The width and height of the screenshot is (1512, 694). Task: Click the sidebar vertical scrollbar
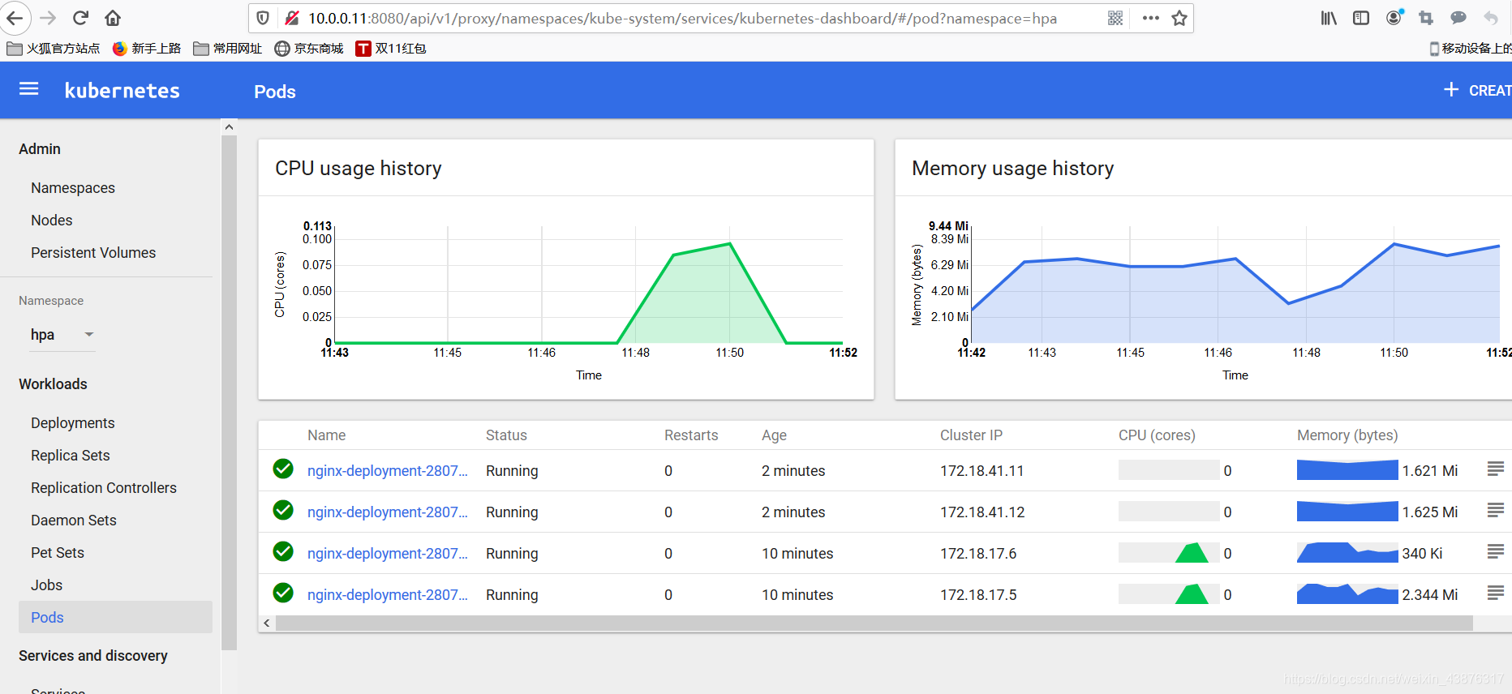pos(230,392)
